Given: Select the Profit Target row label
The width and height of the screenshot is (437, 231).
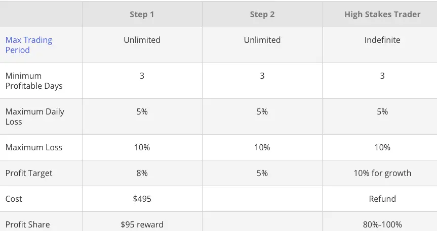Looking at the screenshot, I should [29, 173].
